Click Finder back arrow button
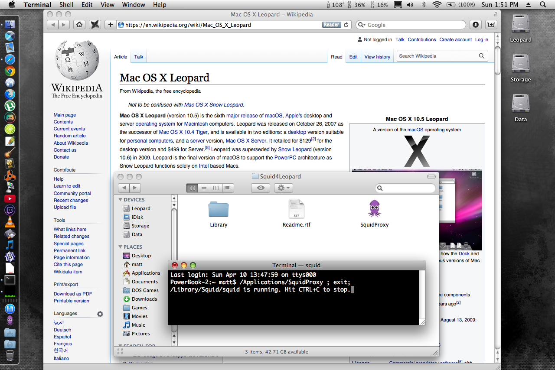The height and width of the screenshot is (370, 555). (124, 188)
